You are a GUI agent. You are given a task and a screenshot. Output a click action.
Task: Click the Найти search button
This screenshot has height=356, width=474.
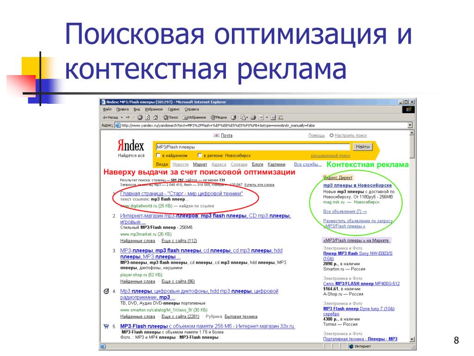[362, 147]
